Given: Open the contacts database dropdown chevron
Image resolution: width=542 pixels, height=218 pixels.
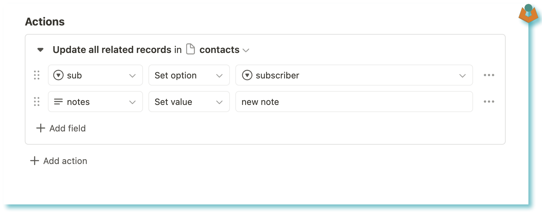Looking at the screenshot, I should pos(246,50).
